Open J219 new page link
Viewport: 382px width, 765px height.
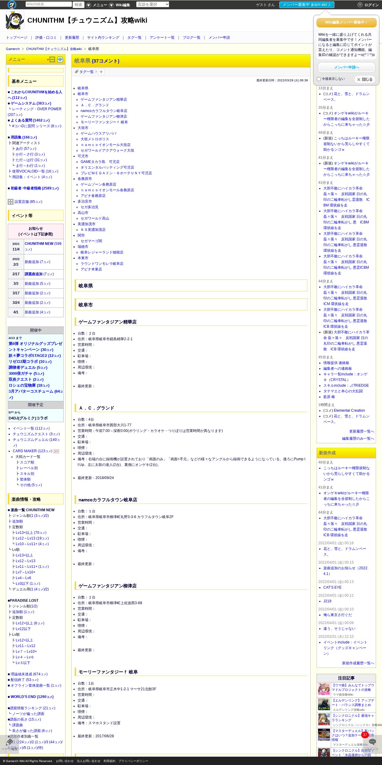[x=327, y=601]
